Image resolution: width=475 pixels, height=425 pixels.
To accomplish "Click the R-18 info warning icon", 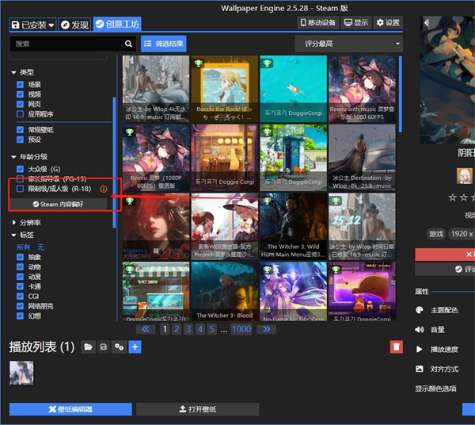I will pyautogui.click(x=103, y=189).
